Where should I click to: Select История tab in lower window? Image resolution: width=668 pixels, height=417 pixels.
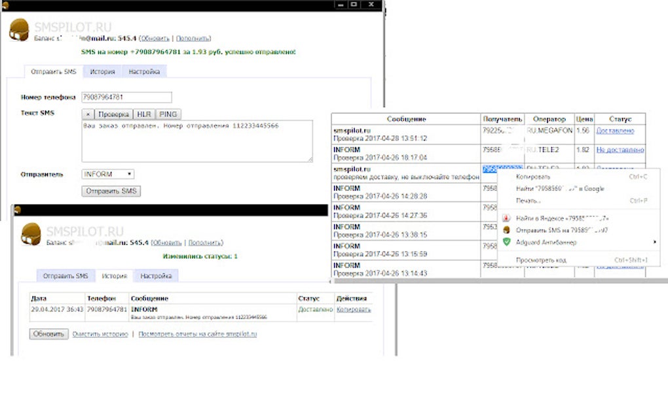click(x=114, y=276)
